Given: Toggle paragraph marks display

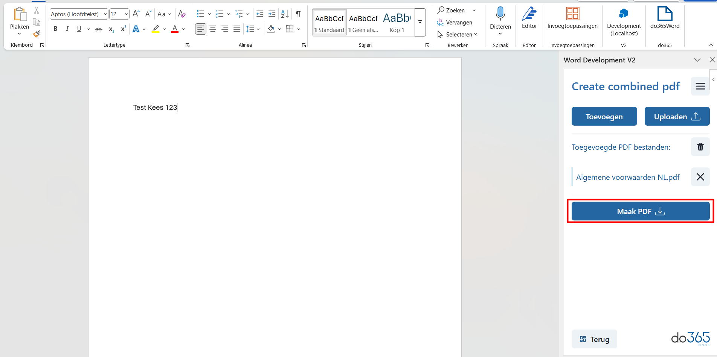Looking at the screenshot, I should [x=298, y=14].
